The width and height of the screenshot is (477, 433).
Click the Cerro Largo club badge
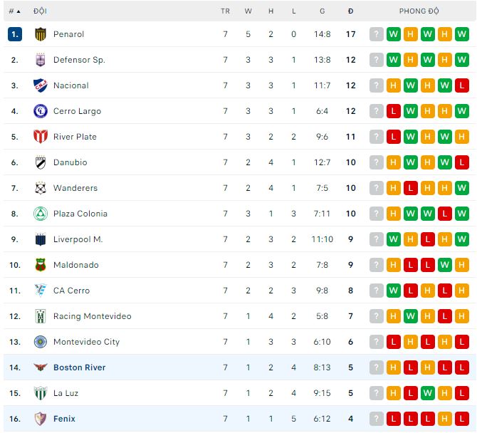tap(40, 111)
